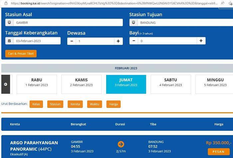Click the calendar icon beside departure date
233x158 pixels.
9,41
